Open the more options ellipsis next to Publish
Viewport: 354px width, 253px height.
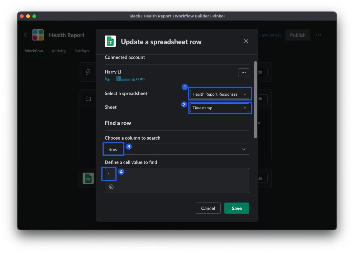tap(318, 35)
